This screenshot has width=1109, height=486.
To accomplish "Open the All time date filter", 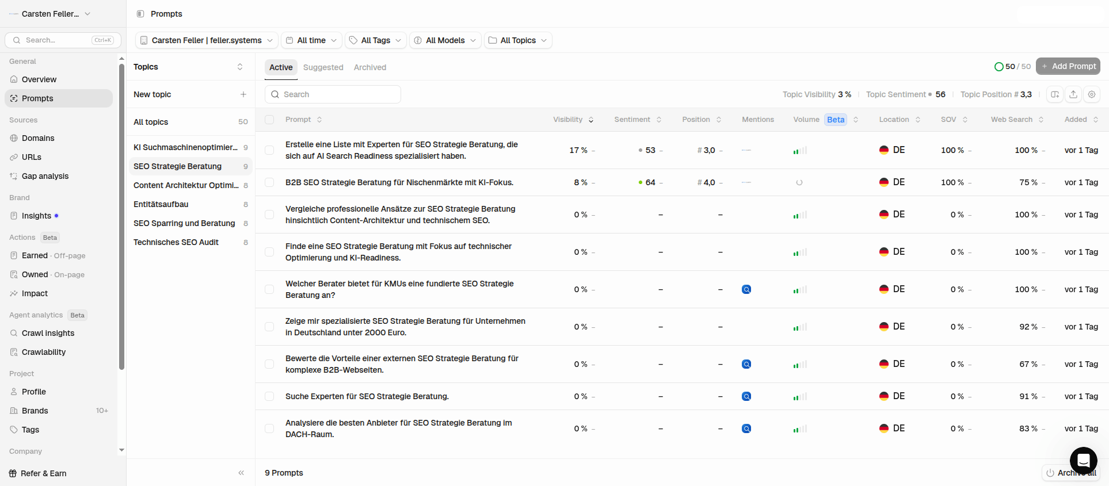I will 311,40.
